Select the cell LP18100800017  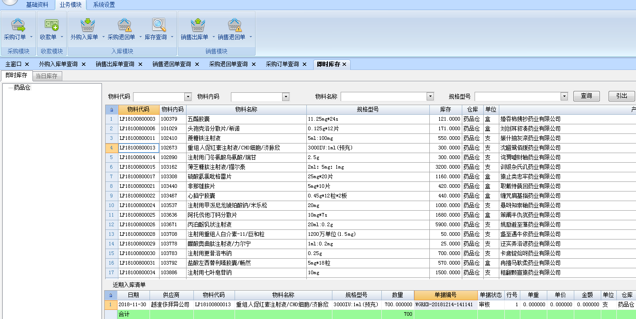point(139,177)
